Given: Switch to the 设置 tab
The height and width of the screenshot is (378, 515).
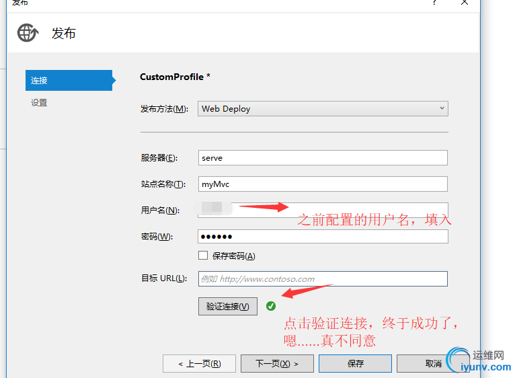Looking at the screenshot, I should tap(39, 102).
